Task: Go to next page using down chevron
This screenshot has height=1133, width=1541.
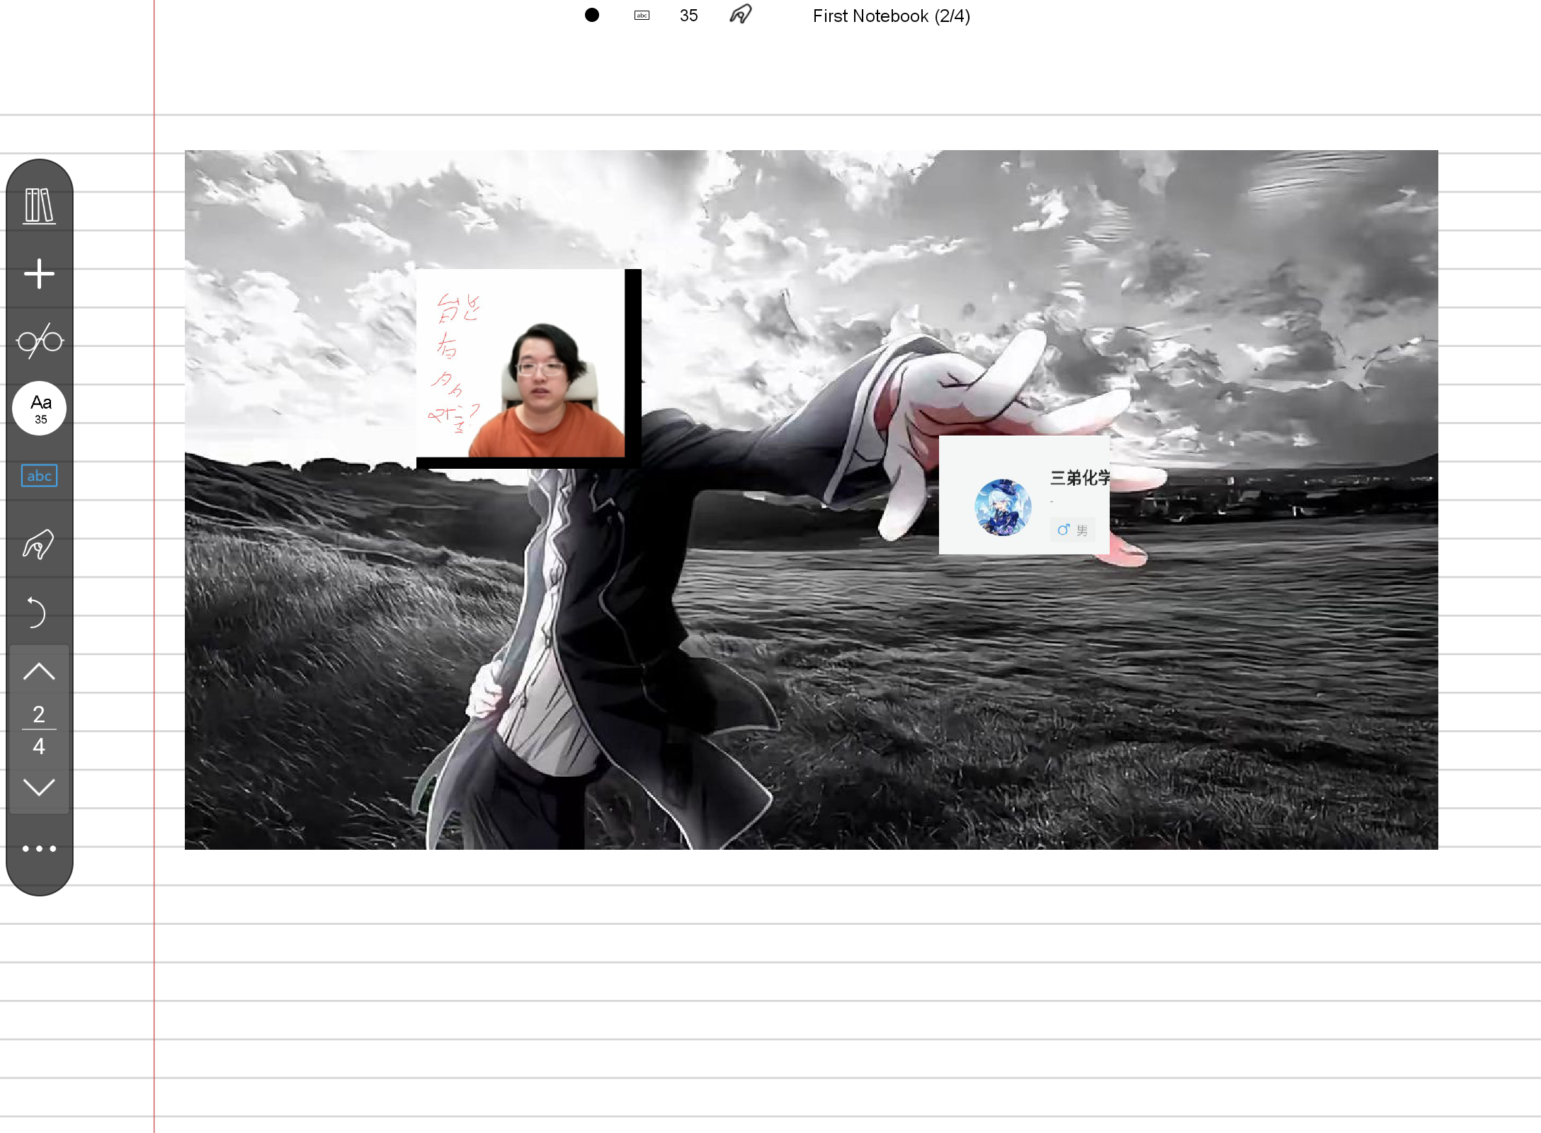Action: (x=39, y=787)
